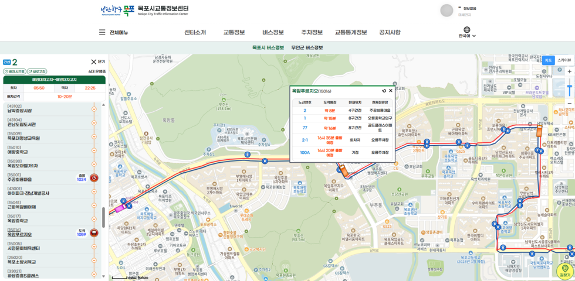Zoom in the map with plus button

click(x=569, y=71)
